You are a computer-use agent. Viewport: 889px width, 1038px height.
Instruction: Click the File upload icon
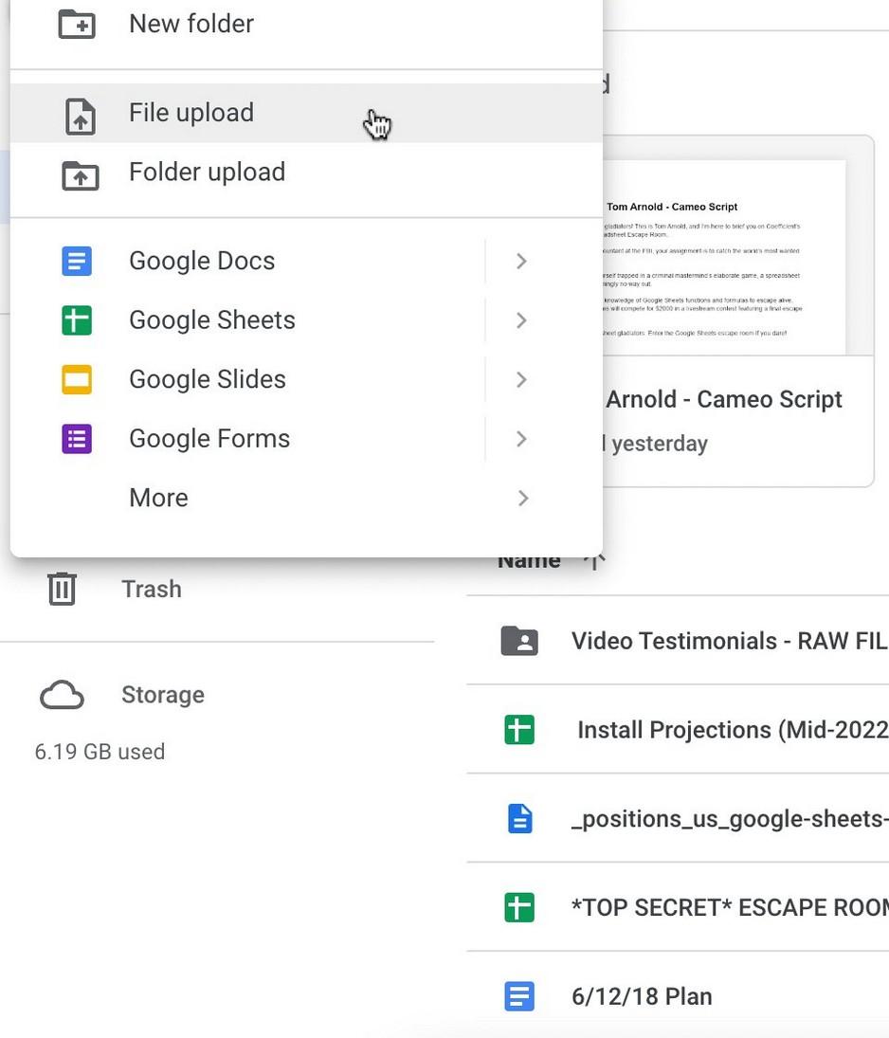click(x=79, y=115)
